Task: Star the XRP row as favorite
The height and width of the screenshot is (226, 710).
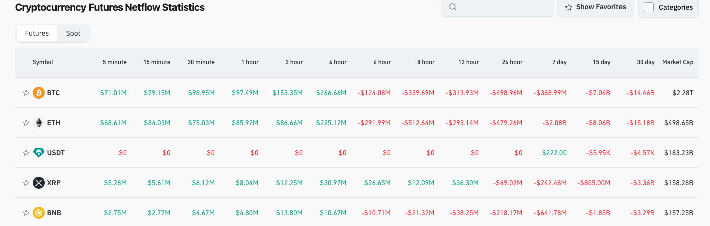Action: [26, 183]
